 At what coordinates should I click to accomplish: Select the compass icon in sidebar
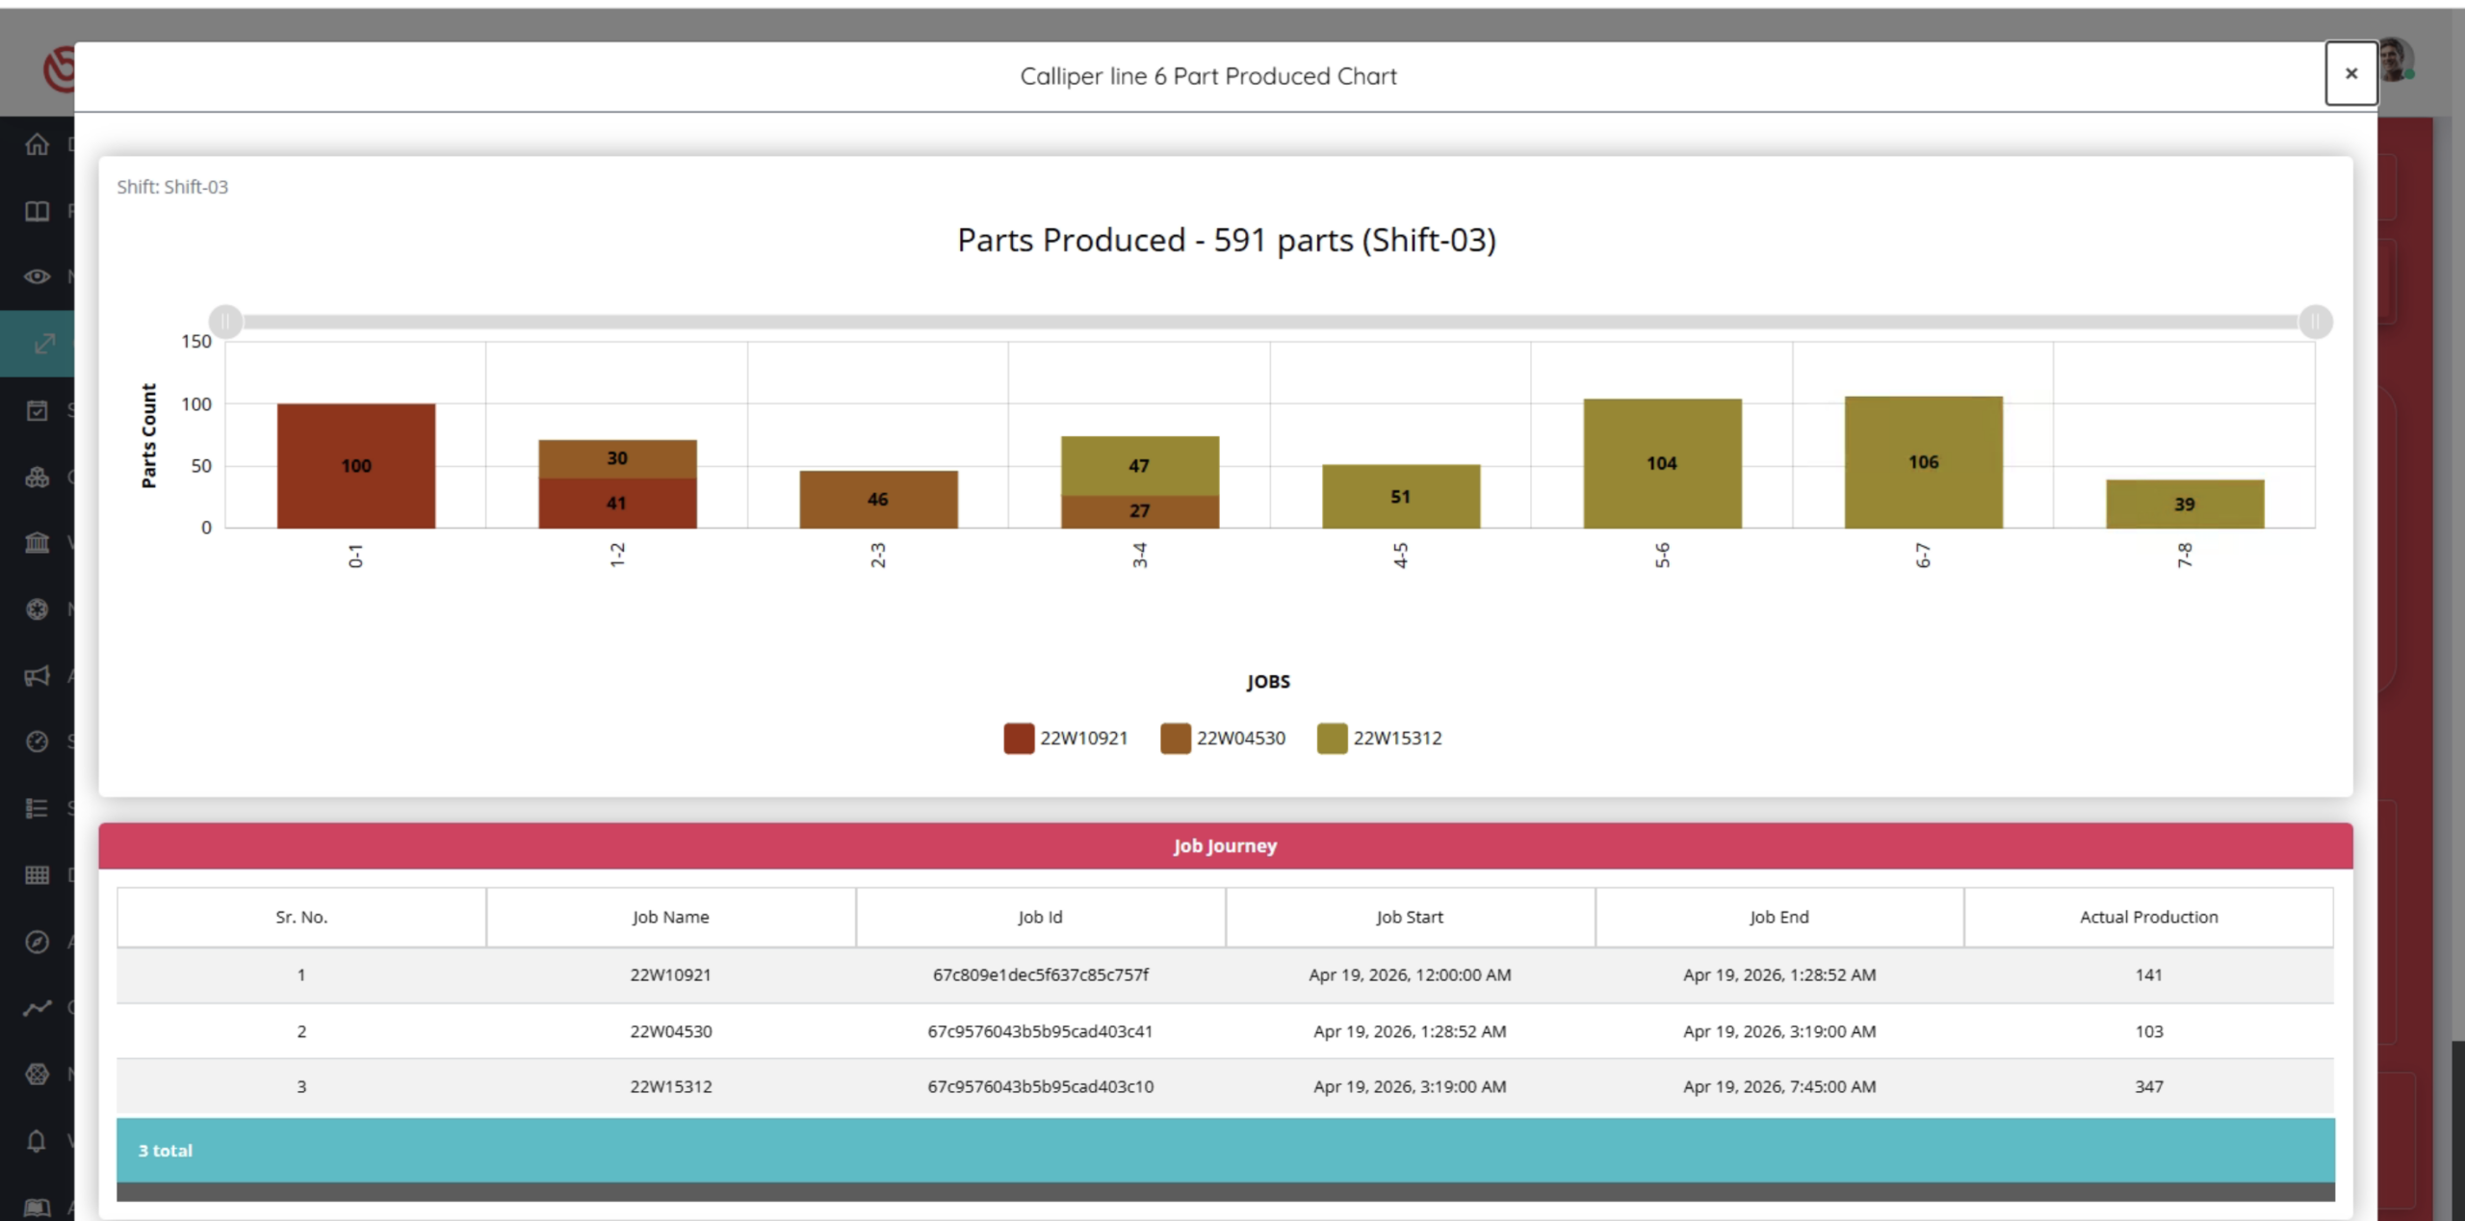tap(37, 941)
